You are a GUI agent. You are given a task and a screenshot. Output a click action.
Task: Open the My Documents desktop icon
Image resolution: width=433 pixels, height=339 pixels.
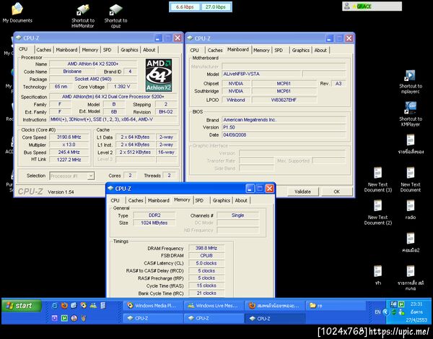click(17, 13)
